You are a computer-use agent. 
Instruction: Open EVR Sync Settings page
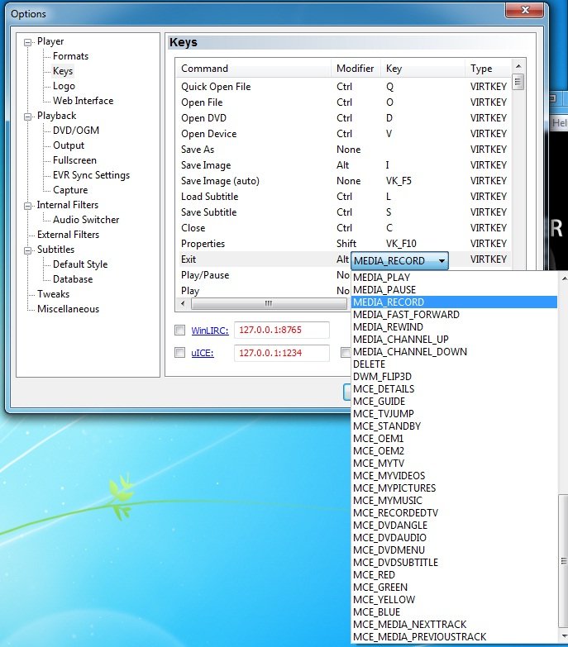(91, 175)
